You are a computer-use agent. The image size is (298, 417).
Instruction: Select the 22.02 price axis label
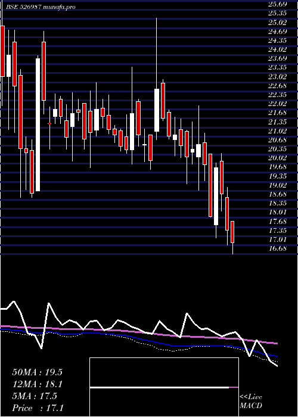(277, 104)
